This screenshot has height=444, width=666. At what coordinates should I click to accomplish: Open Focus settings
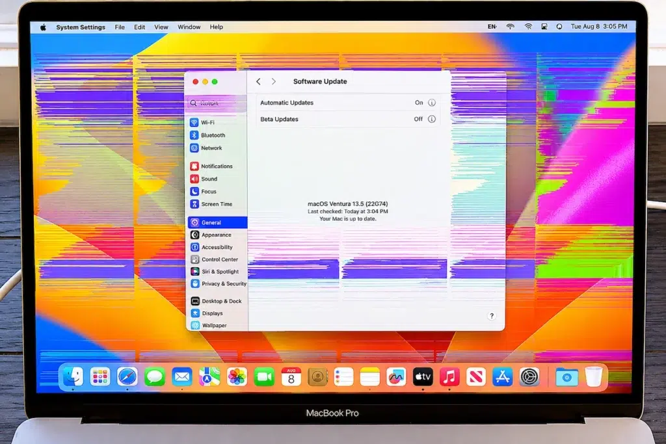pos(217,191)
